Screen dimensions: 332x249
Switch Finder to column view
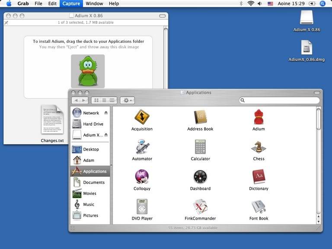pyautogui.click(x=112, y=100)
